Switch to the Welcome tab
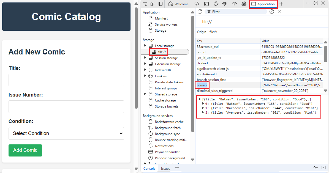The width and height of the screenshot is (329, 173). [x=178, y=4]
